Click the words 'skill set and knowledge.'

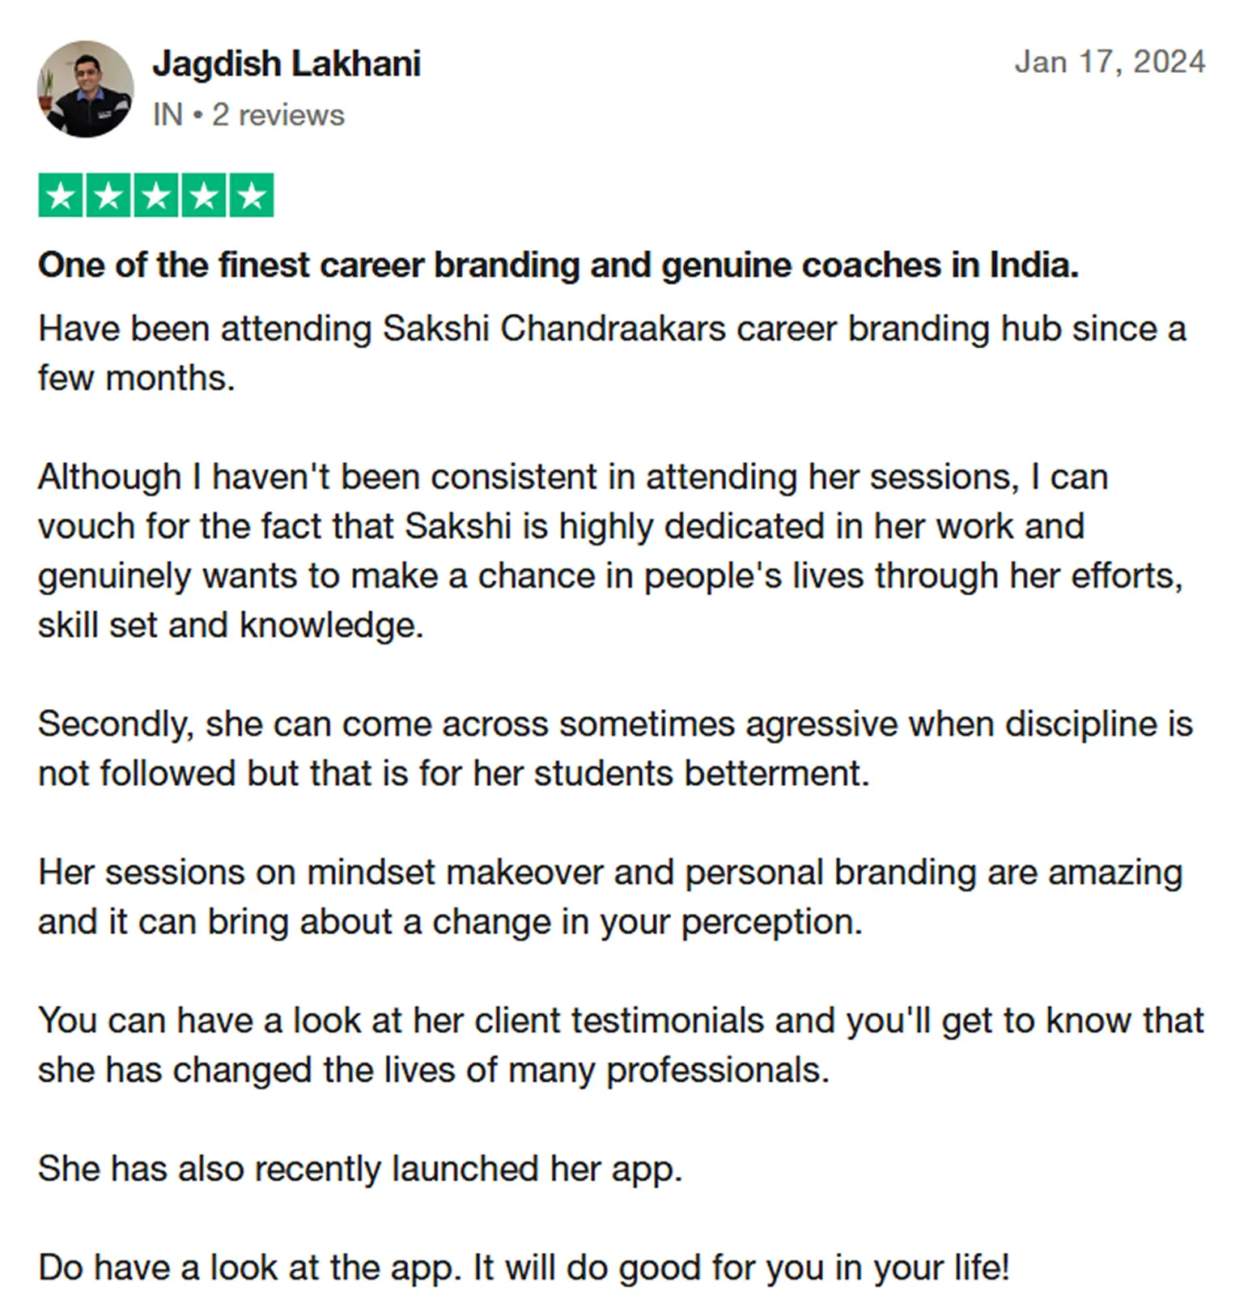[231, 626]
